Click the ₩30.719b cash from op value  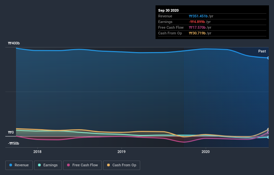[x=197, y=33]
